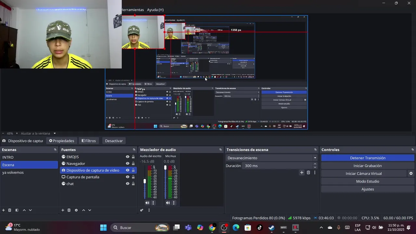Open the Herramientas menu
Screen dimensions: 416x234
[133, 10]
